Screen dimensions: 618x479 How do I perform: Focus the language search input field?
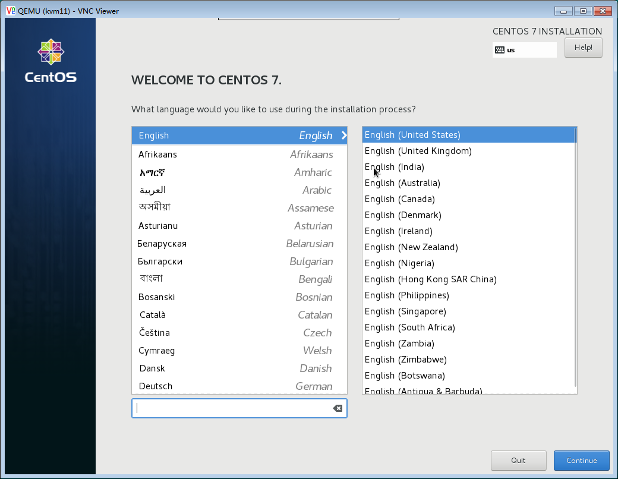(239, 408)
